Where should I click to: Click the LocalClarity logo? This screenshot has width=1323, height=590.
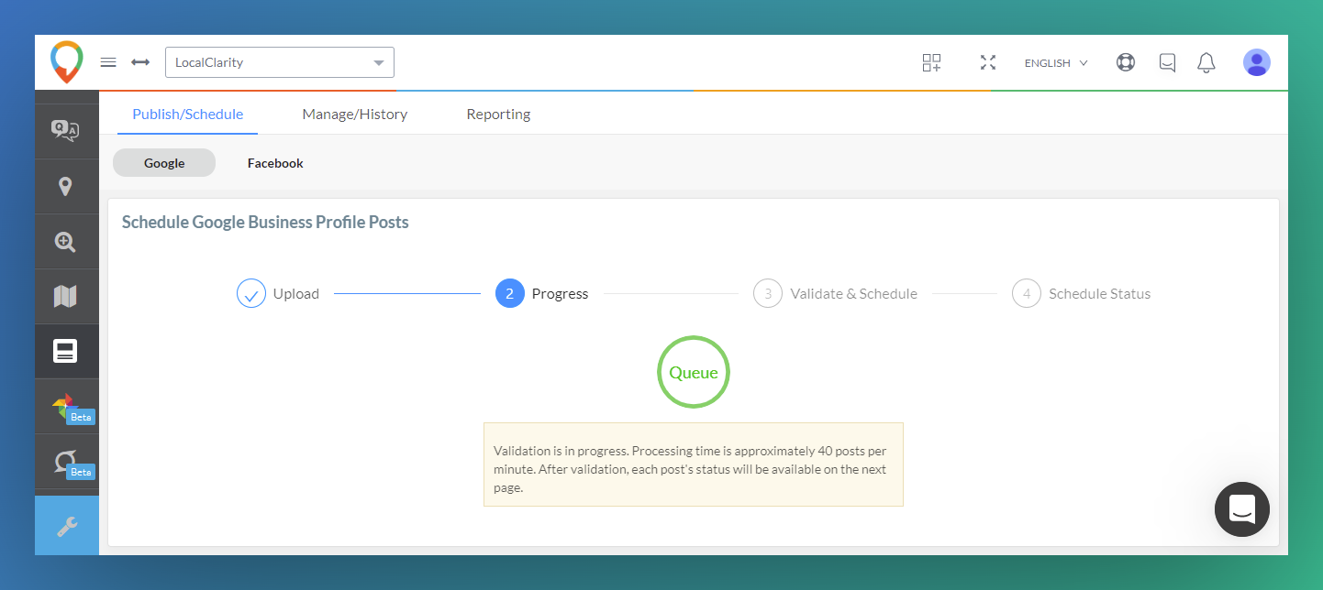tap(66, 62)
